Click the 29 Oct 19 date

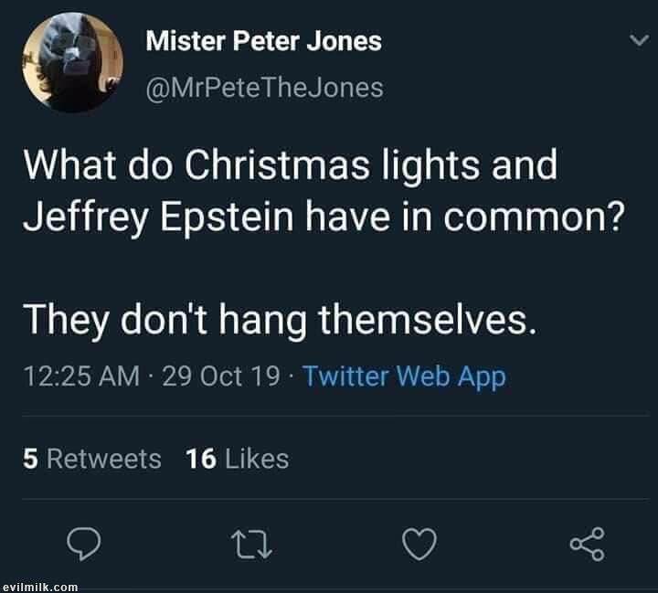[221, 376]
